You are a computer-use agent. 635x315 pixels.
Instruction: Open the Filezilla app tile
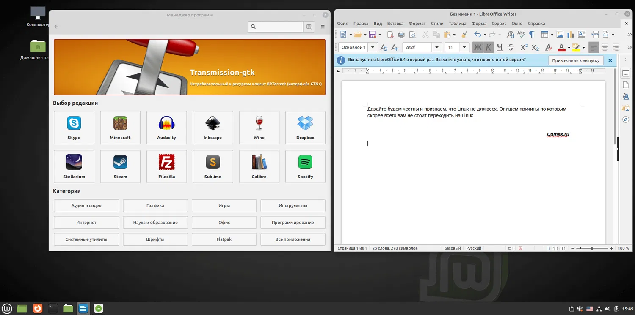click(166, 166)
